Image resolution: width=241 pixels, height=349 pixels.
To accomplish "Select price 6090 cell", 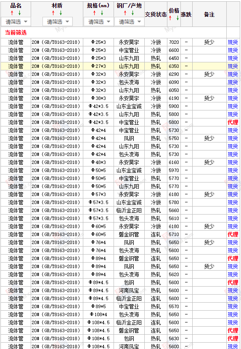I will pyautogui.click(x=174, y=82).
